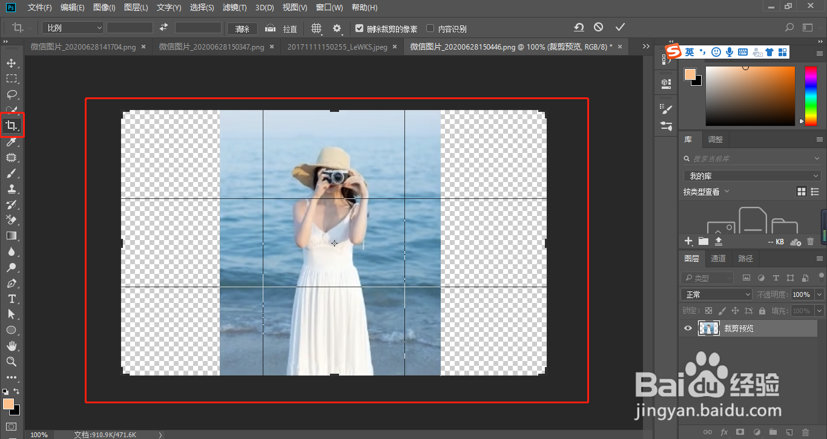Open the 图像(I) menu
The image size is (827, 439).
click(105, 8)
